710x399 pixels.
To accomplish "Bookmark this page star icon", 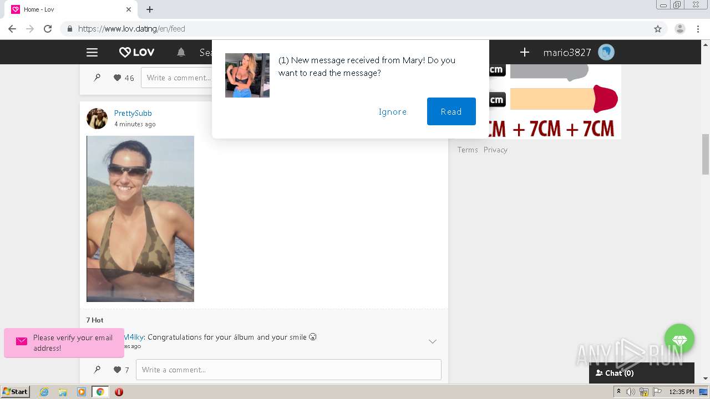I will (658, 29).
